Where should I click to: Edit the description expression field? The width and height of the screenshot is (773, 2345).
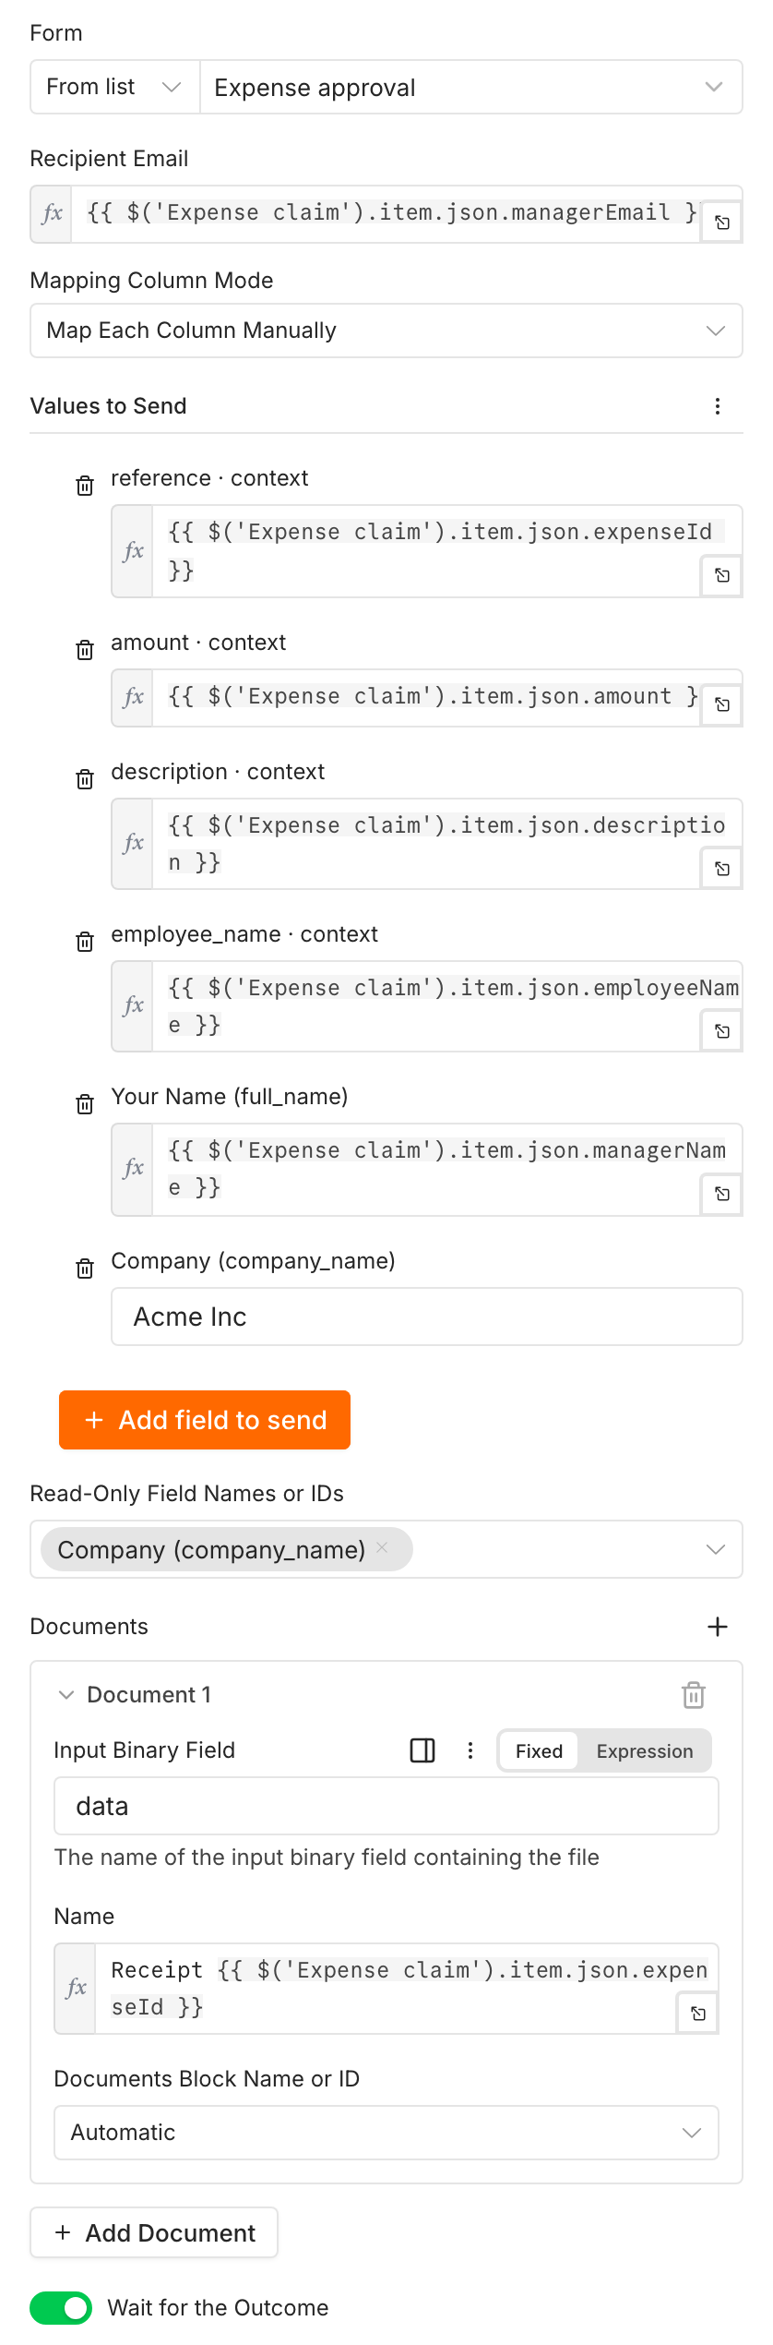tap(446, 843)
